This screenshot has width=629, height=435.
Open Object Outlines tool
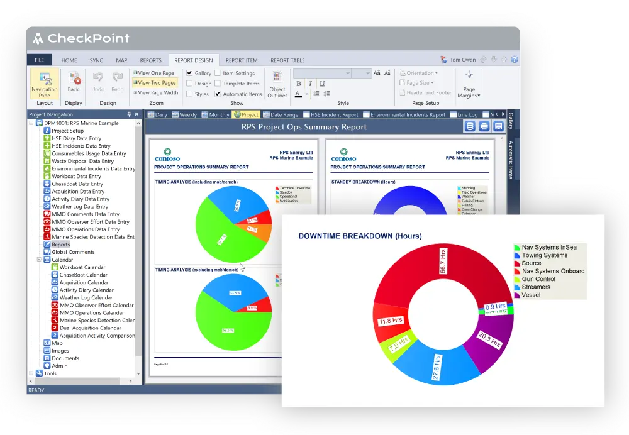click(x=277, y=85)
